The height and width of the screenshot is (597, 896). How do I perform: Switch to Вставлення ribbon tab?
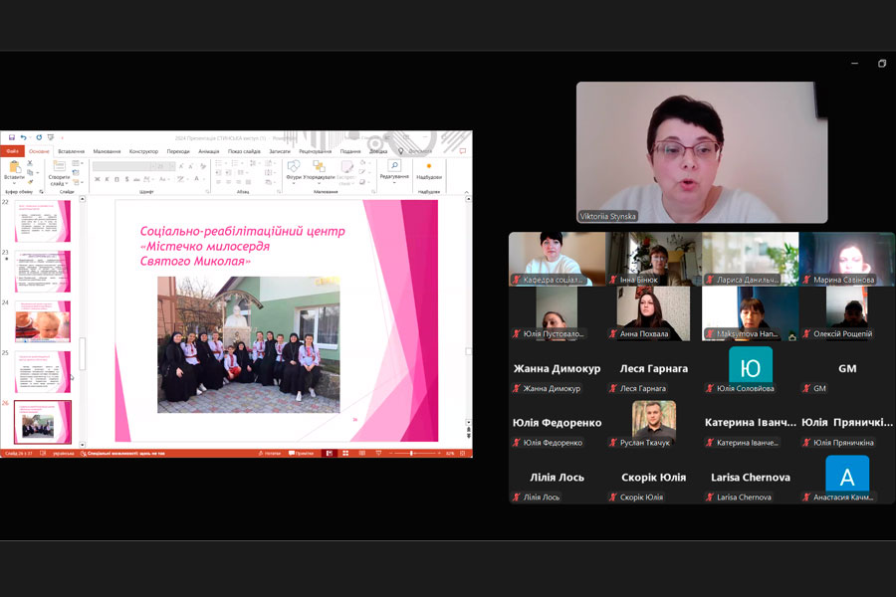pos(72,151)
